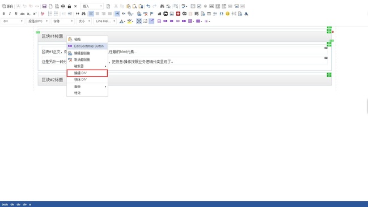Open the purple grid layout dropdown
The width and height of the screenshot is (368, 207).
click(x=191, y=21)
